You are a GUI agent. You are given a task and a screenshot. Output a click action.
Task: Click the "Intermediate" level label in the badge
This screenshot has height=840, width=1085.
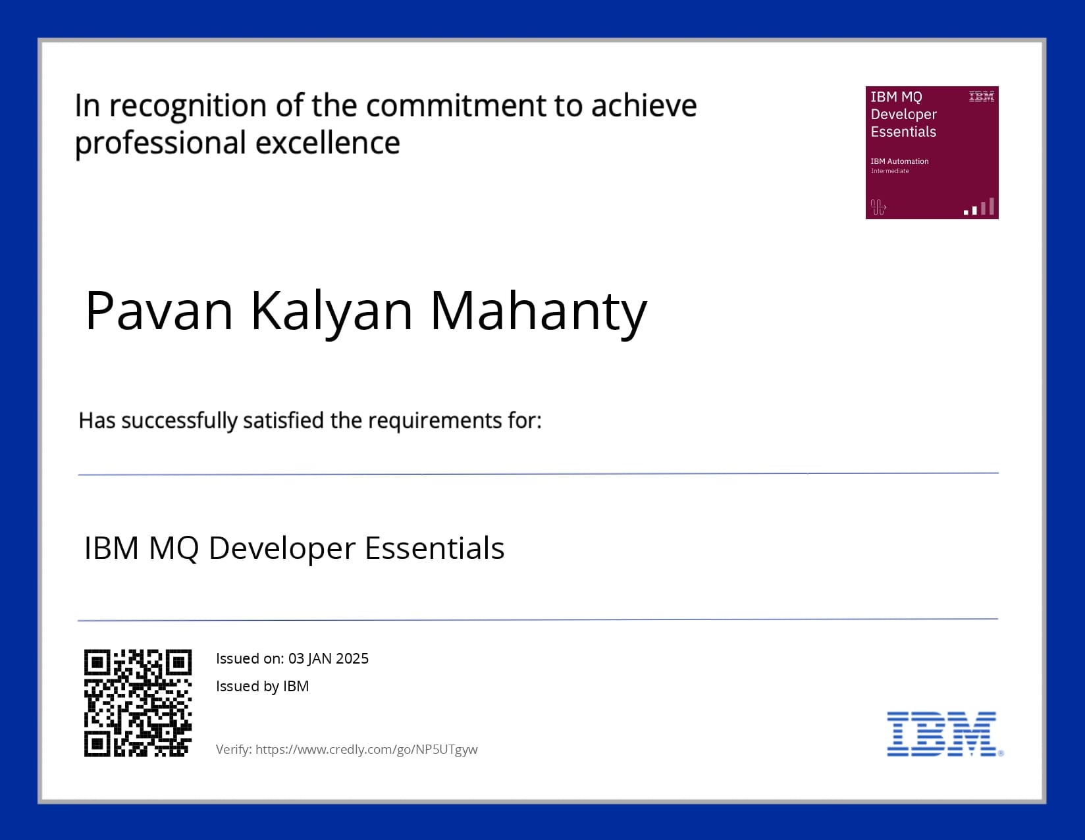[889, 171]
